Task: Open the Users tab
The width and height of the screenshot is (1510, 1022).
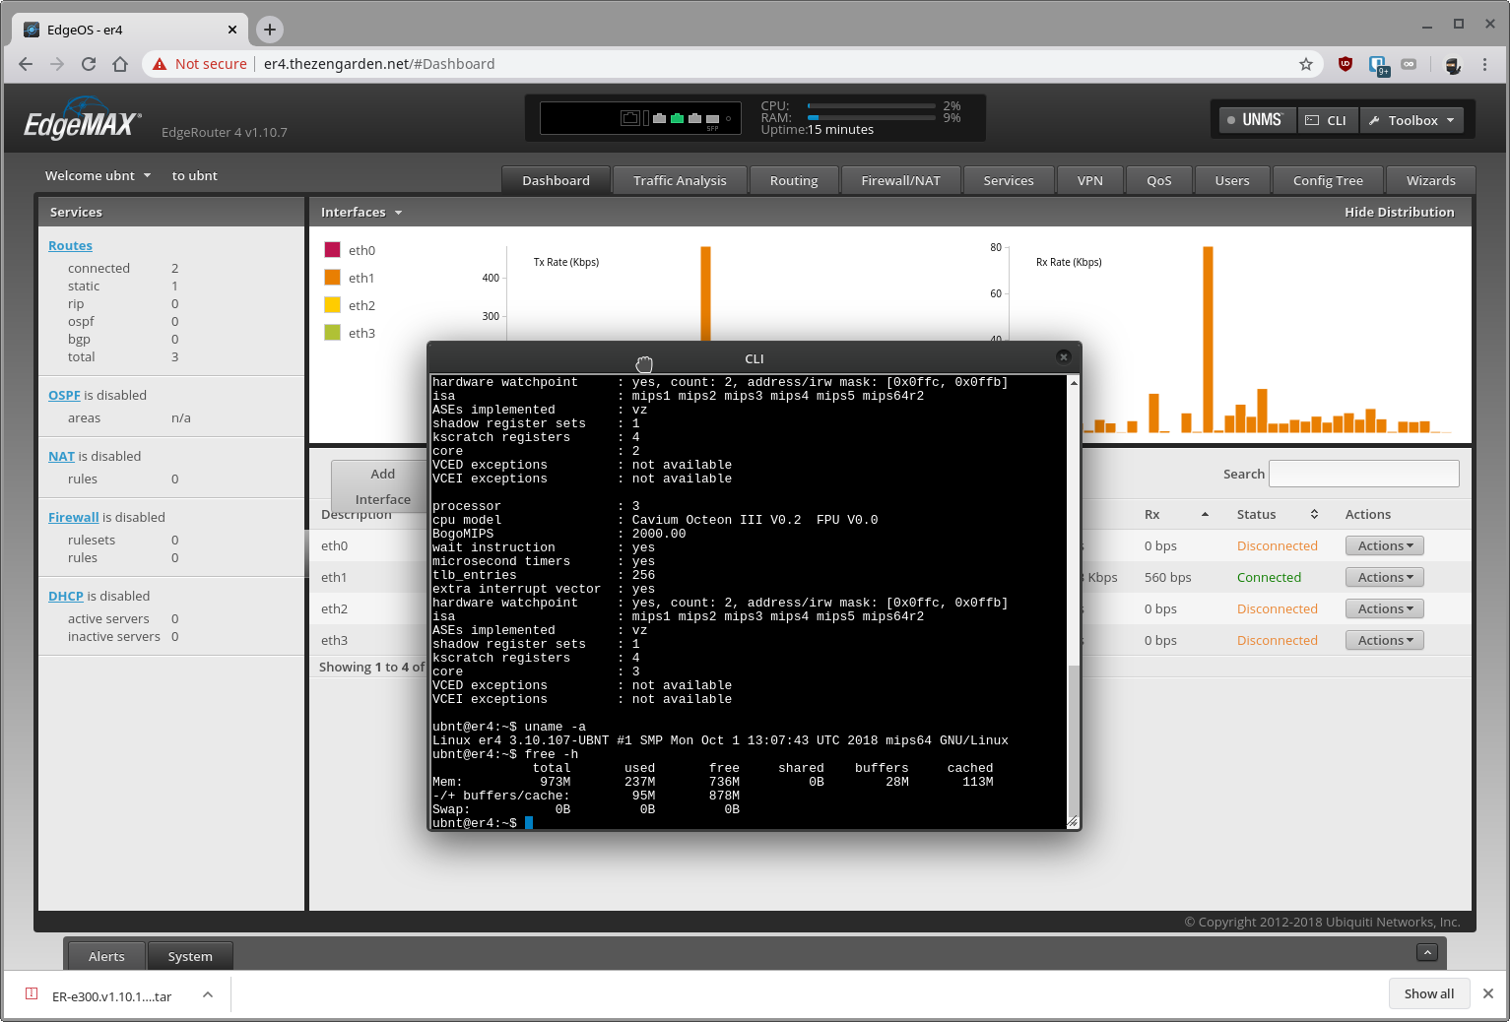Action: (x=1232, y=180)
